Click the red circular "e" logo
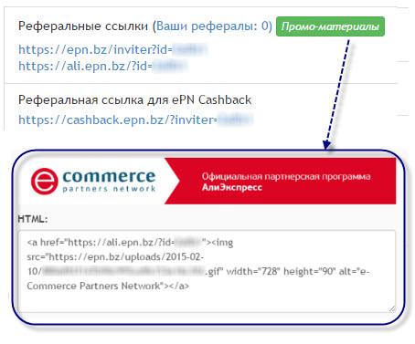 [44, 182]
